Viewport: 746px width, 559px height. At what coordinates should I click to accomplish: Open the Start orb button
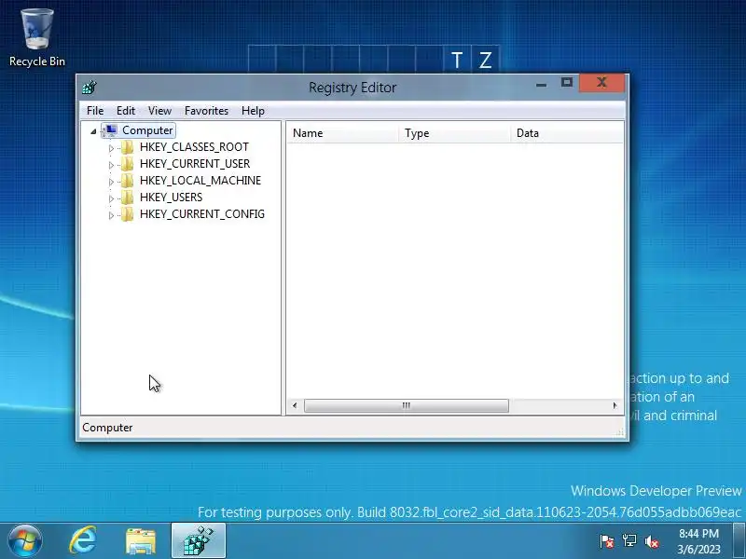point(24,541)
